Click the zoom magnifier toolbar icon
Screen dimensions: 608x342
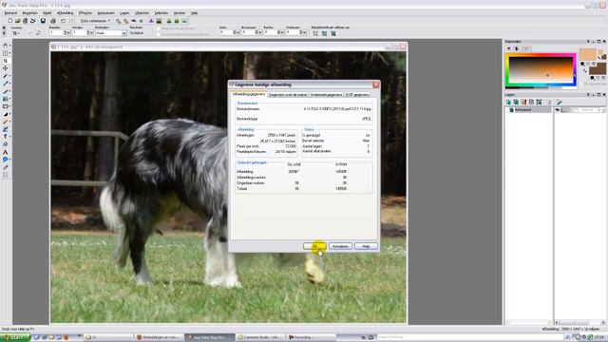(118, 21)
